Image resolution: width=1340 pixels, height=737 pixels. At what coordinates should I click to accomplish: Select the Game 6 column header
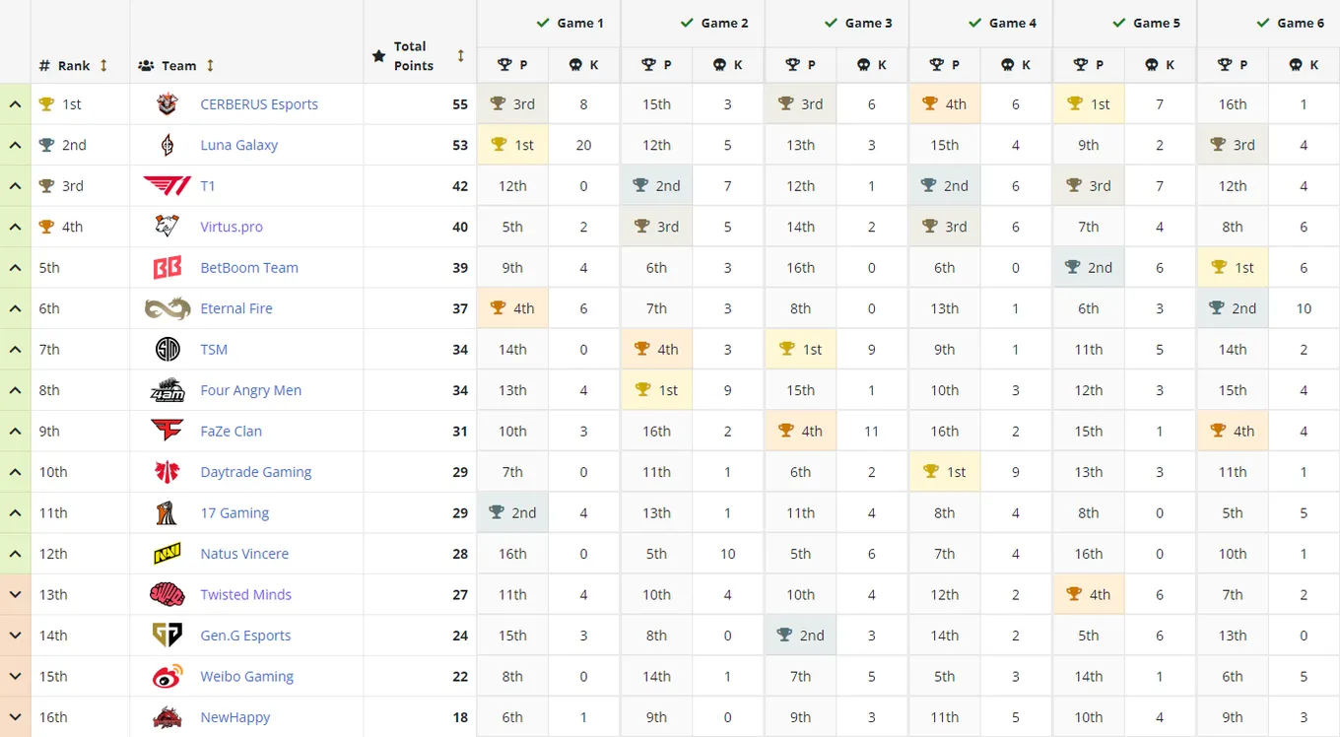pos(1268,23)
